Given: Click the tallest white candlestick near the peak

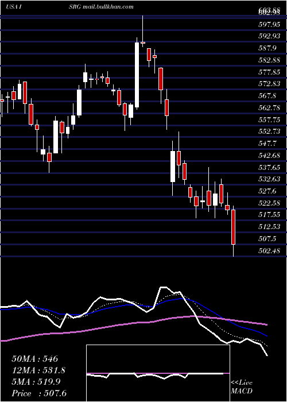Looking at the screenshot, I should pos(137,75).
